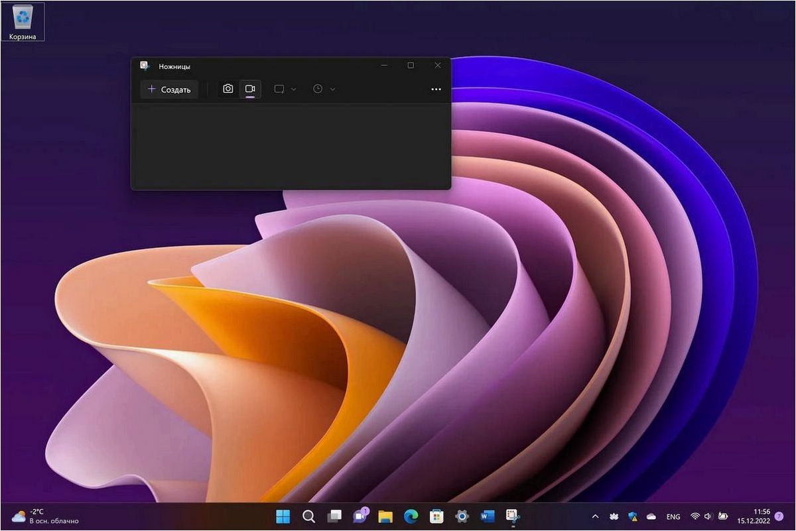Open OneDrive cloud tray icon
The height and width of the screenshot is (531, 796).
(x=651, y=516)
